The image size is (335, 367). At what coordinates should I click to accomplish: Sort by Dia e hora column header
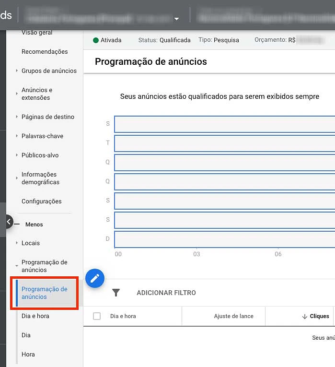(x=123, y=316)
